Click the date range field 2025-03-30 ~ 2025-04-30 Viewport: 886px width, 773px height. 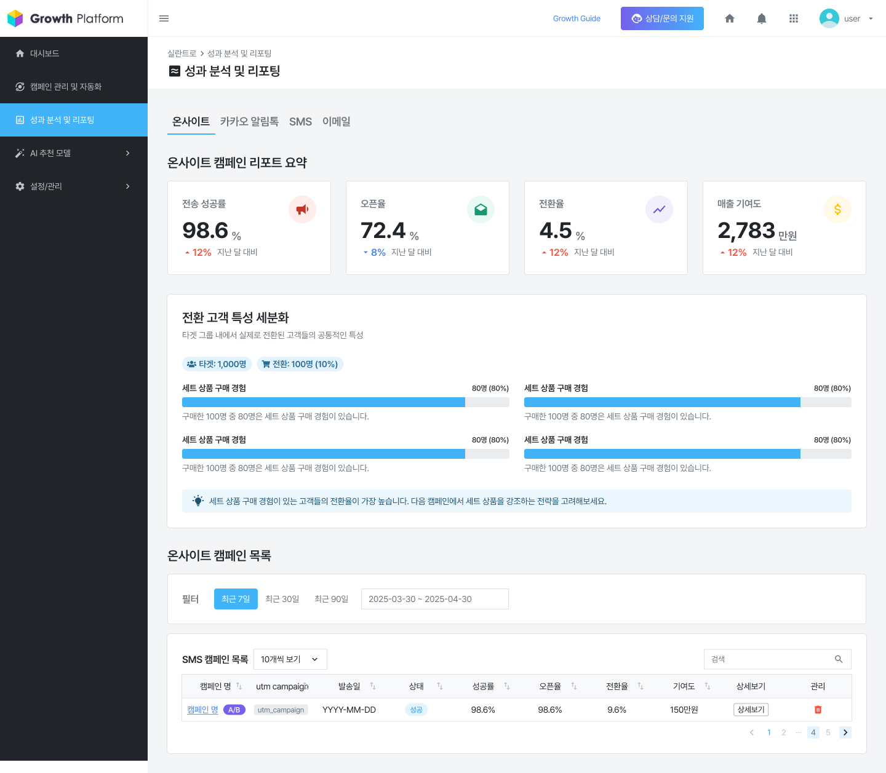click(x=434, y=598)
